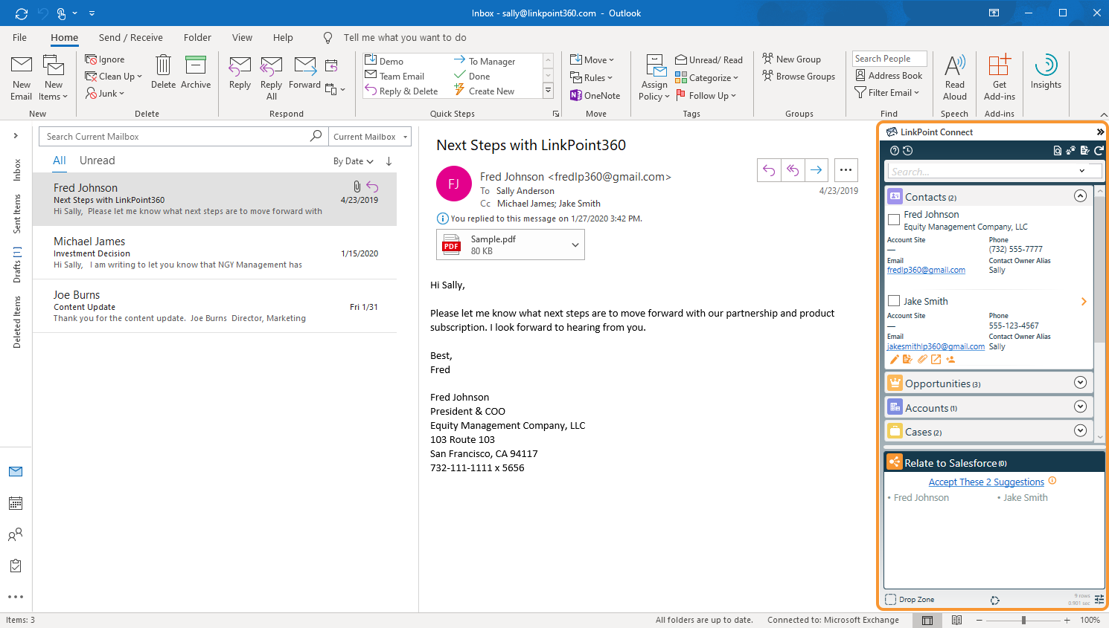Open People view in navigation bar
The height and width of the screenshot is (628, 1109).
coord(16,534)
